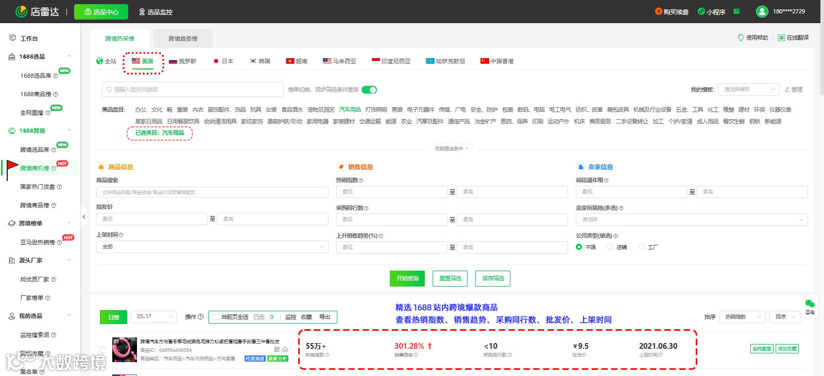This screenshot has width=824, height=376.
Task: Click the 管理 template edit icon
Action: point(787,89)
